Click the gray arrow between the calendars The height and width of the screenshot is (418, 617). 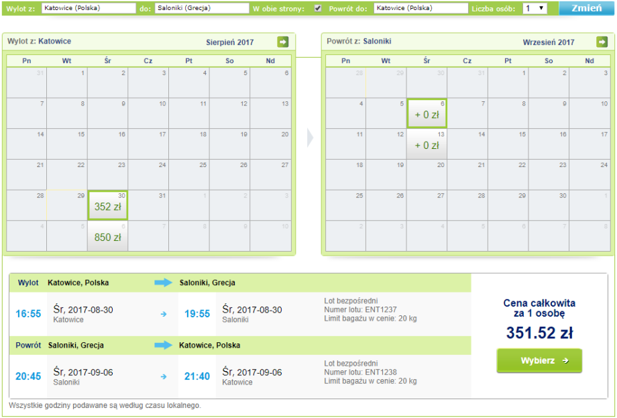310,138
